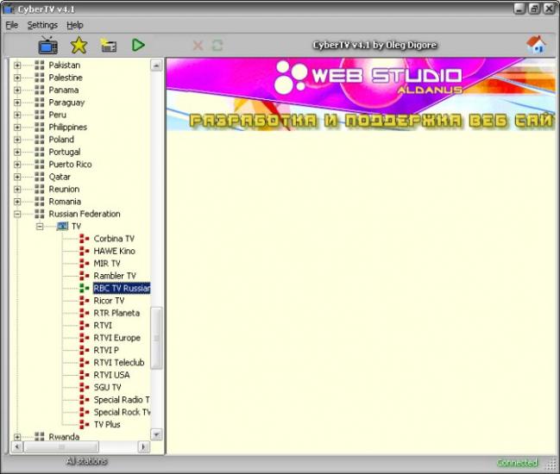Screen dimensions: 560x474
Task: Click the TV folder monitor icon
Action: pyautogui.click(x=62, y=226)
